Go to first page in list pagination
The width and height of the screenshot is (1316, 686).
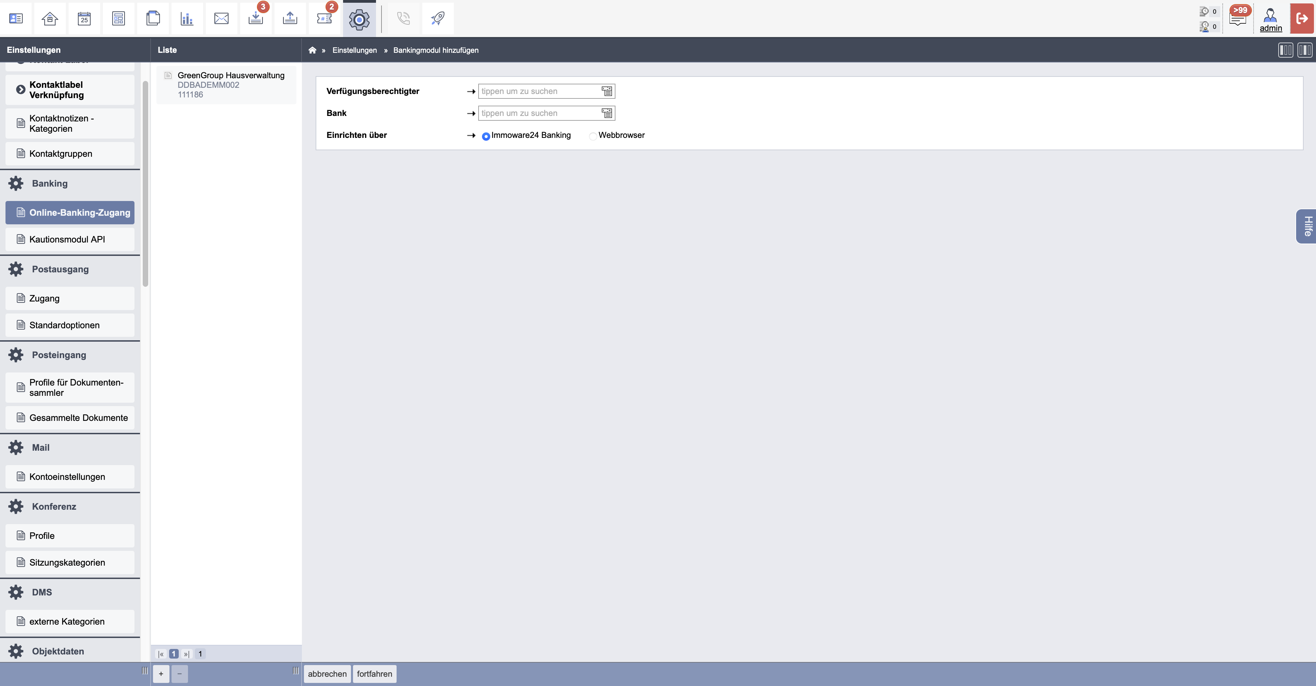[161, 654]
